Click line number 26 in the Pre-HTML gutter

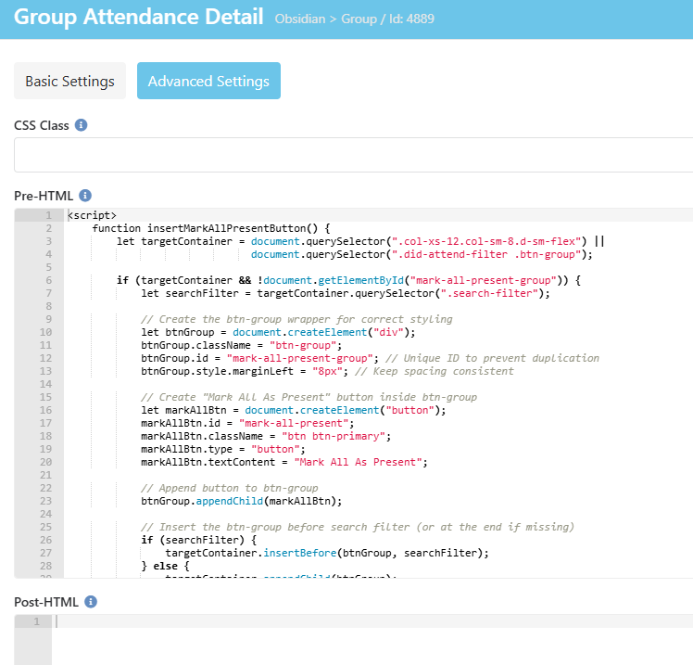coord(46,540)
